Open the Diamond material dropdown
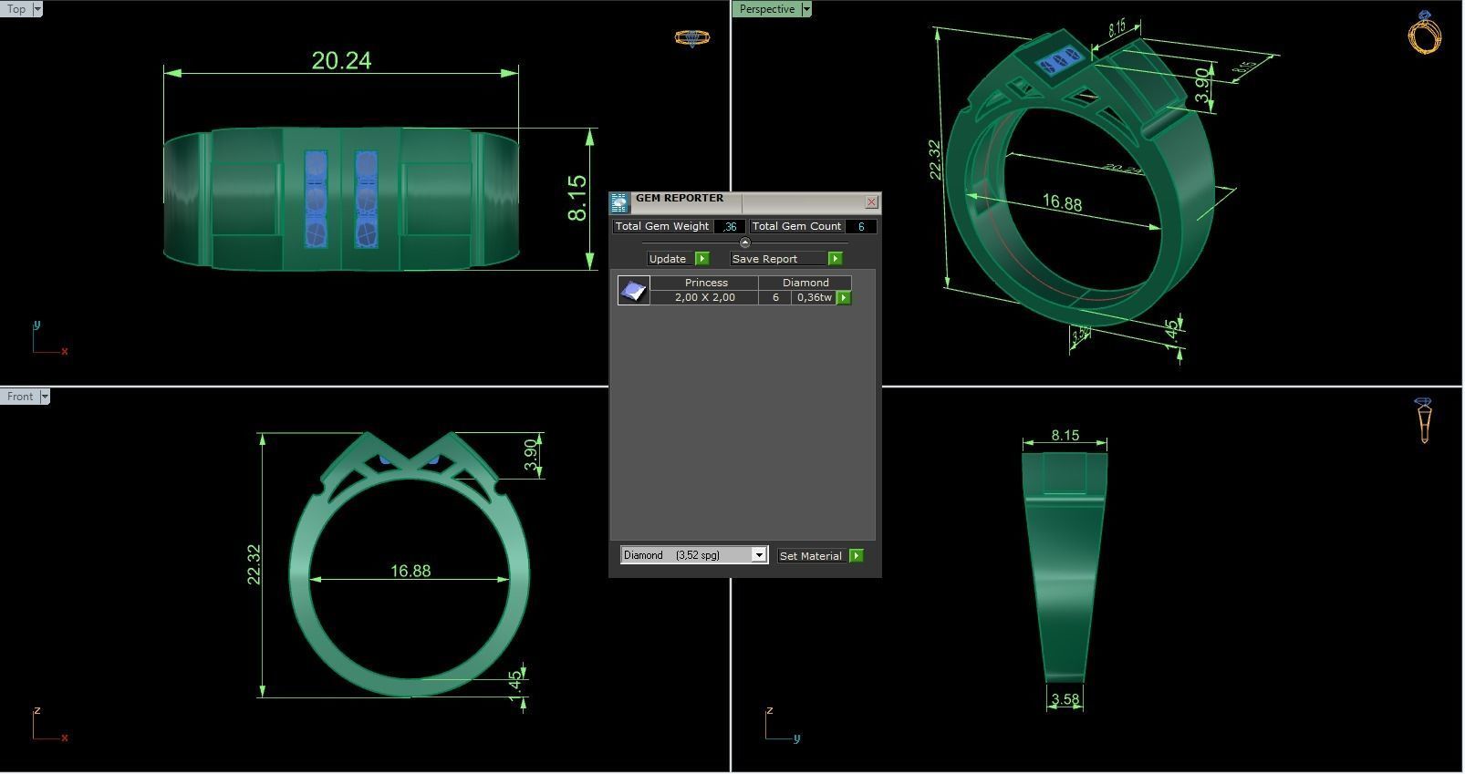The width and height of the screenshot is (1465, 774). coord(758,555)
